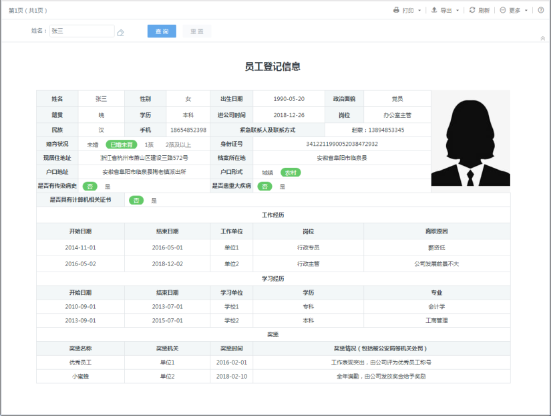Select the 未婚 marital status option

(x=92, y=144)
